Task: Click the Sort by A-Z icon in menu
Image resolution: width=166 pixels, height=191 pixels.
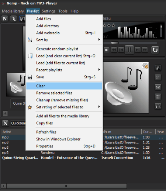Action: 30,40
